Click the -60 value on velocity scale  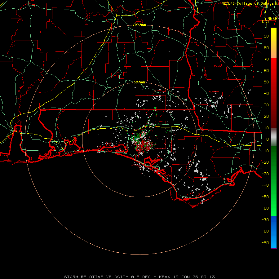tap(265, 208)
